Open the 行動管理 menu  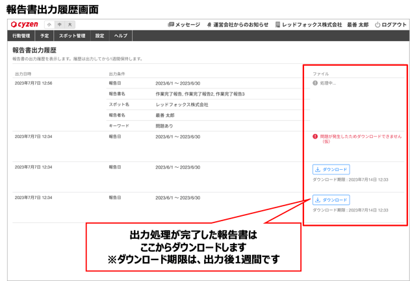(21, 36)
